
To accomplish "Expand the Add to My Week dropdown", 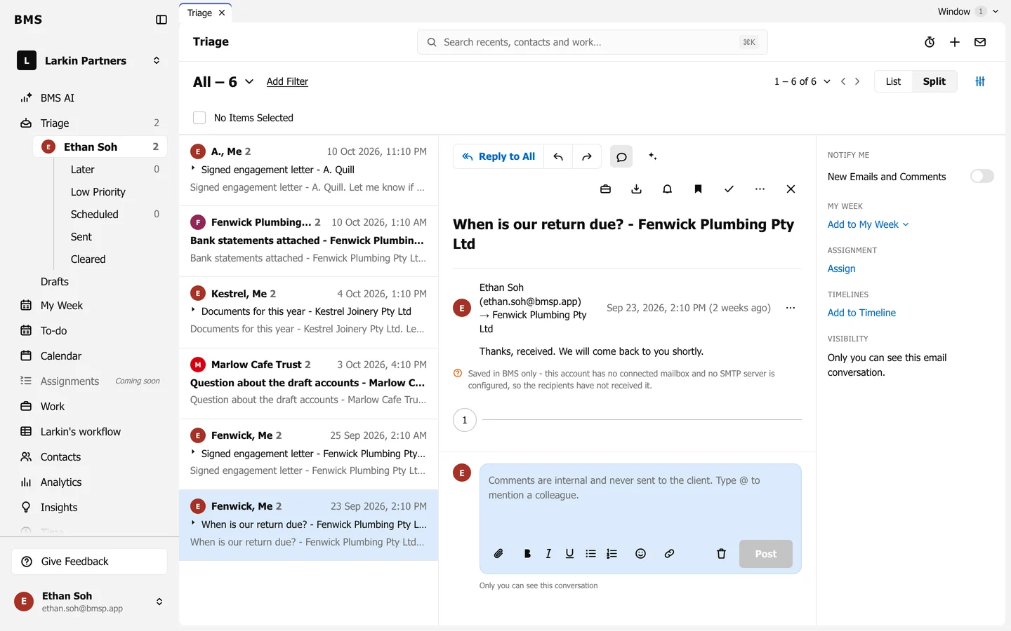I will click(868, 224).
